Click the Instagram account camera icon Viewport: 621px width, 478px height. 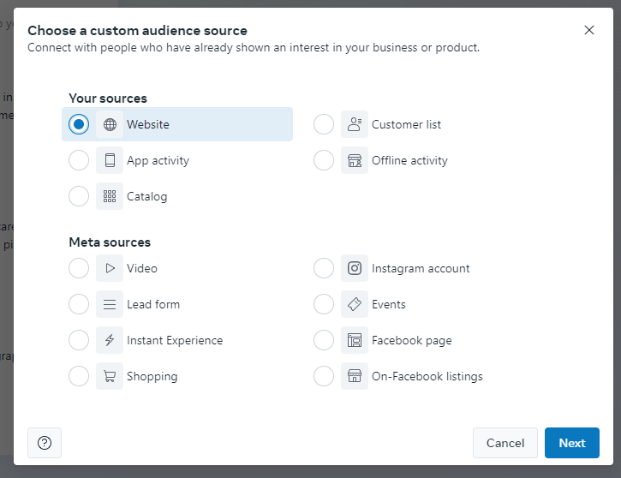pyautogui.click(x=355, y=268)
